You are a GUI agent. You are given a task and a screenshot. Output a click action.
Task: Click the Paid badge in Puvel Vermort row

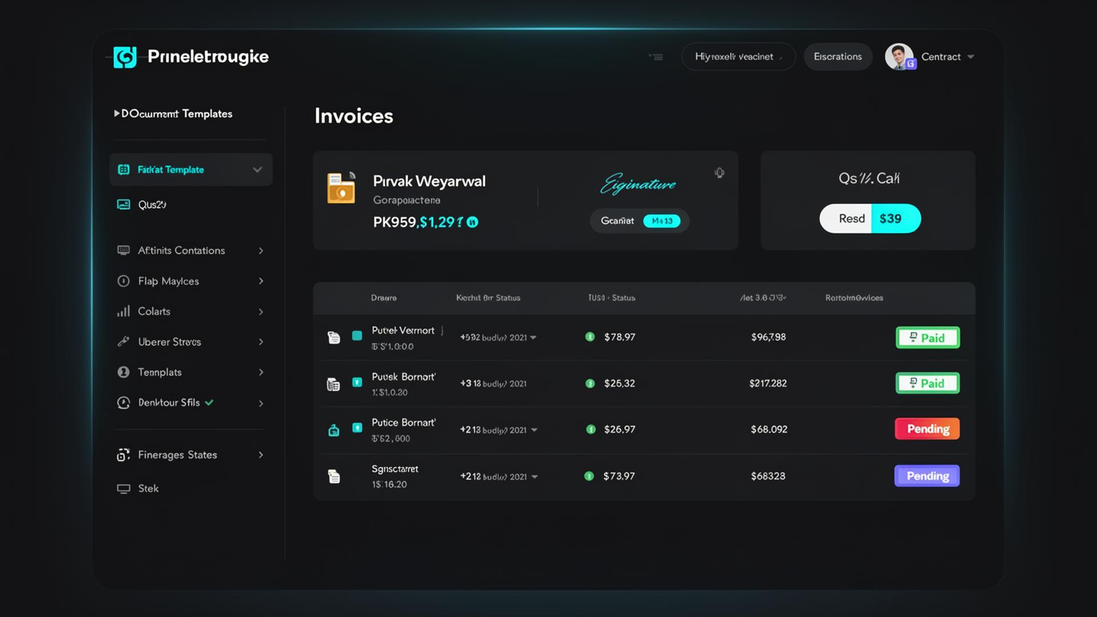pyautogui.click(x=927, y=338)
